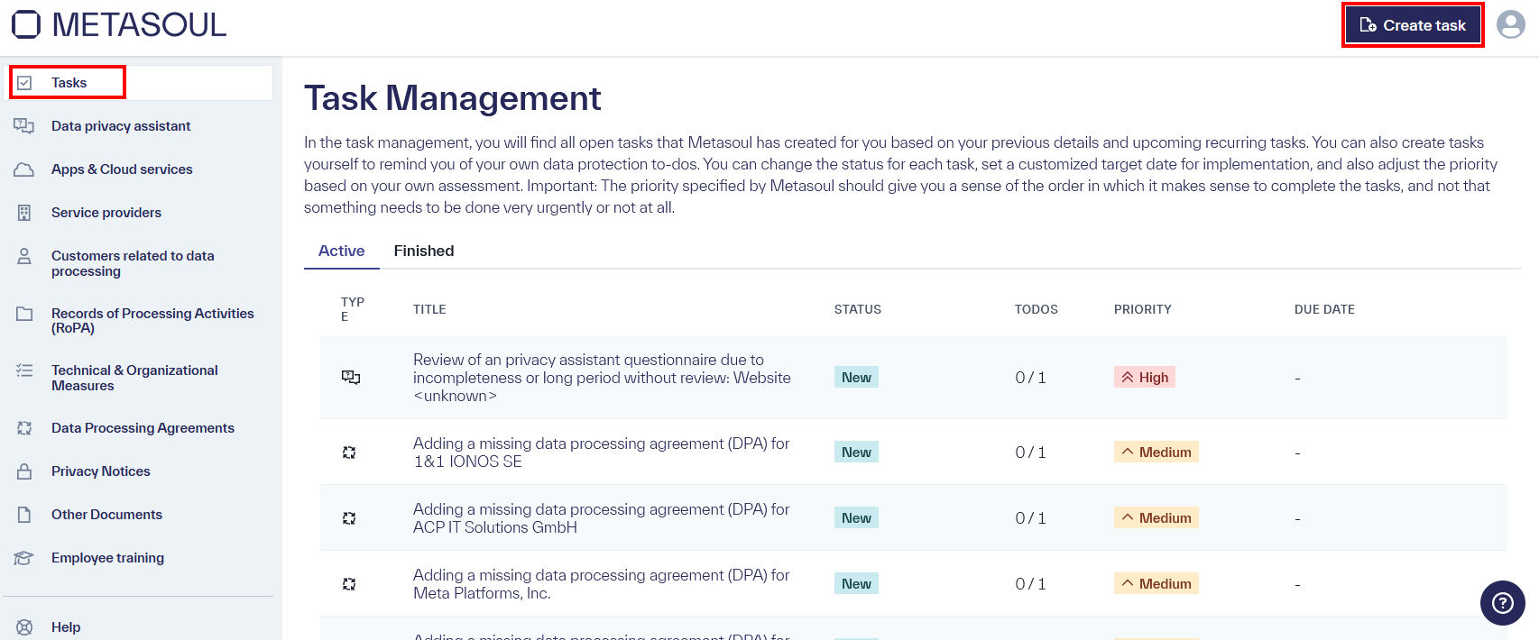
Task: Go to Apps & Cloud services
Action: (x=122, y=169)
